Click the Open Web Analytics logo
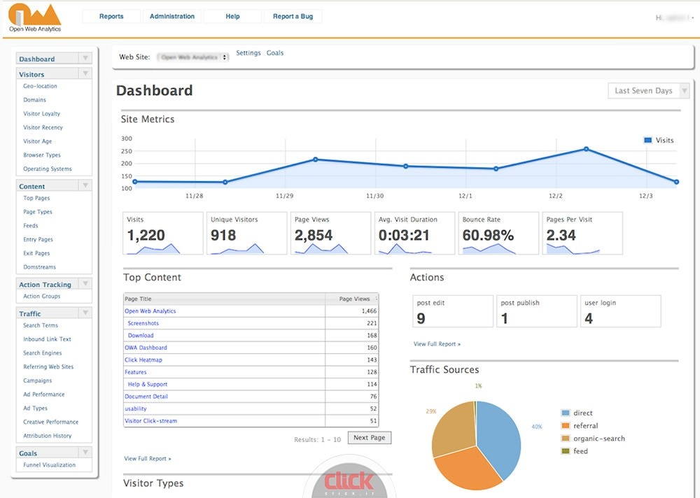The width and height of the screenshot is (700, 498). coord(35,18)
